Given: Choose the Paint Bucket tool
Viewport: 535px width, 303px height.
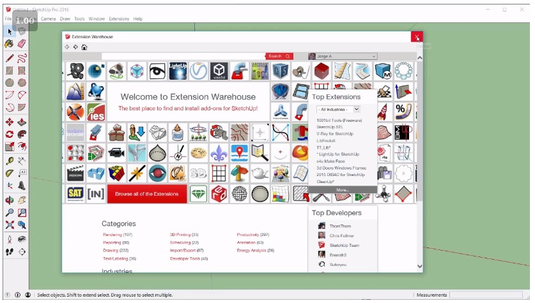Looking at the screenshot, I should coord(10,43).
